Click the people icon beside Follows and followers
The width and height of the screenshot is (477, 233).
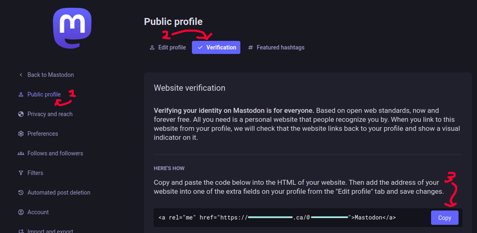pos(21,153)
